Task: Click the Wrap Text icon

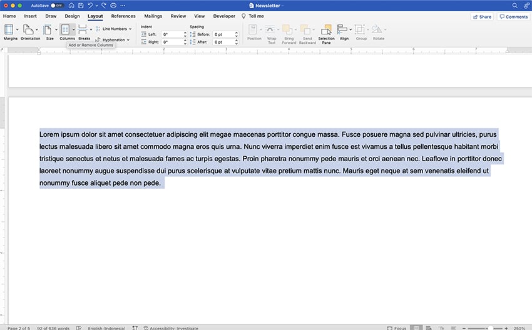Action: point(270,29)
